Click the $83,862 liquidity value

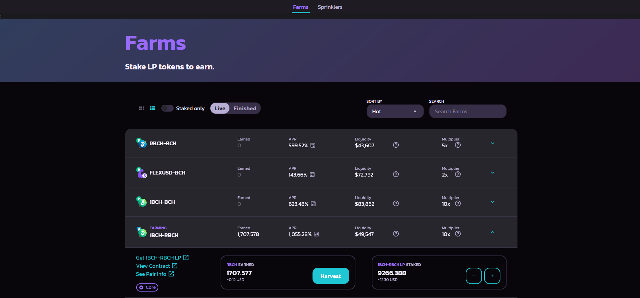click(365, 204)
